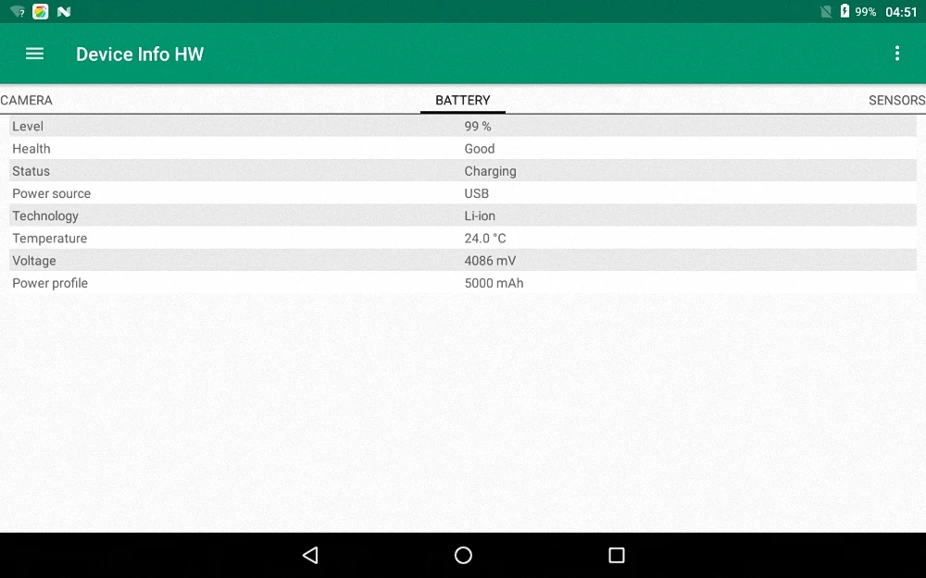Tap the Android back button
This screenshot has width=926, height=578.
[310, 555]
